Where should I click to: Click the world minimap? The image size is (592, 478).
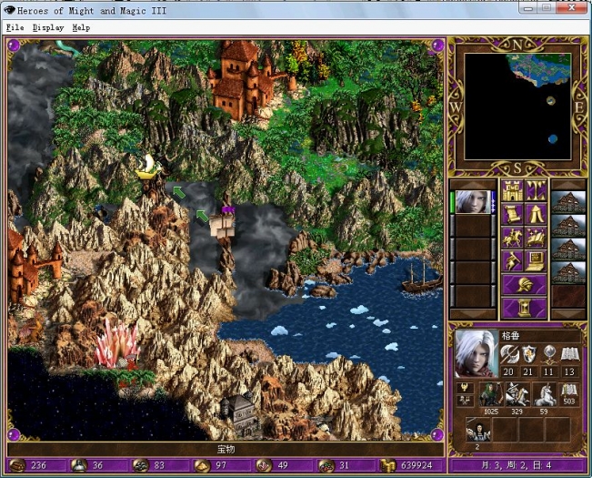[517, 107]
